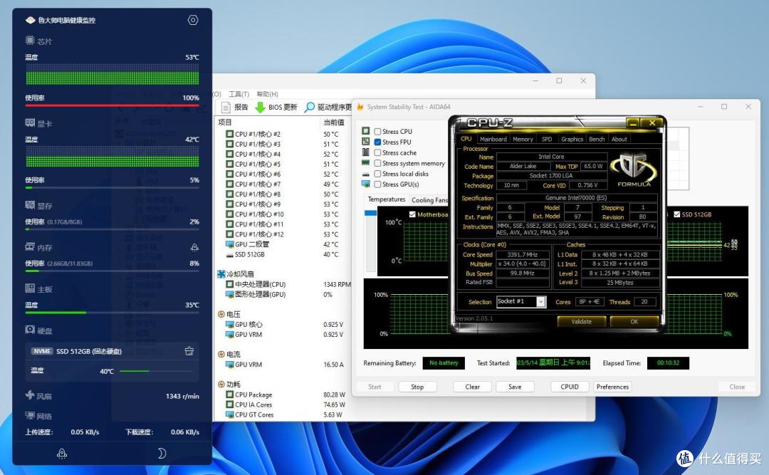Switch to CPU-Z Graphics tab
This screenshot has height=475, width=769.
[572, 140]
